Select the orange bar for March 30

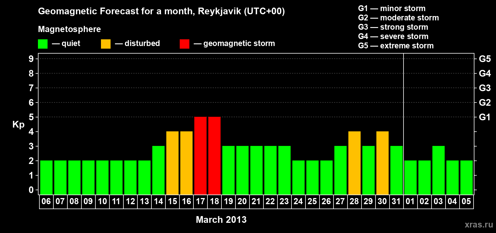pos(383,163)
